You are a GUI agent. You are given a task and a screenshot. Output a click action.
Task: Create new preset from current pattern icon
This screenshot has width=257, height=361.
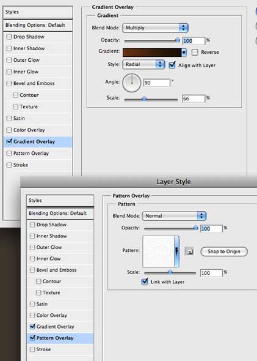189,251
